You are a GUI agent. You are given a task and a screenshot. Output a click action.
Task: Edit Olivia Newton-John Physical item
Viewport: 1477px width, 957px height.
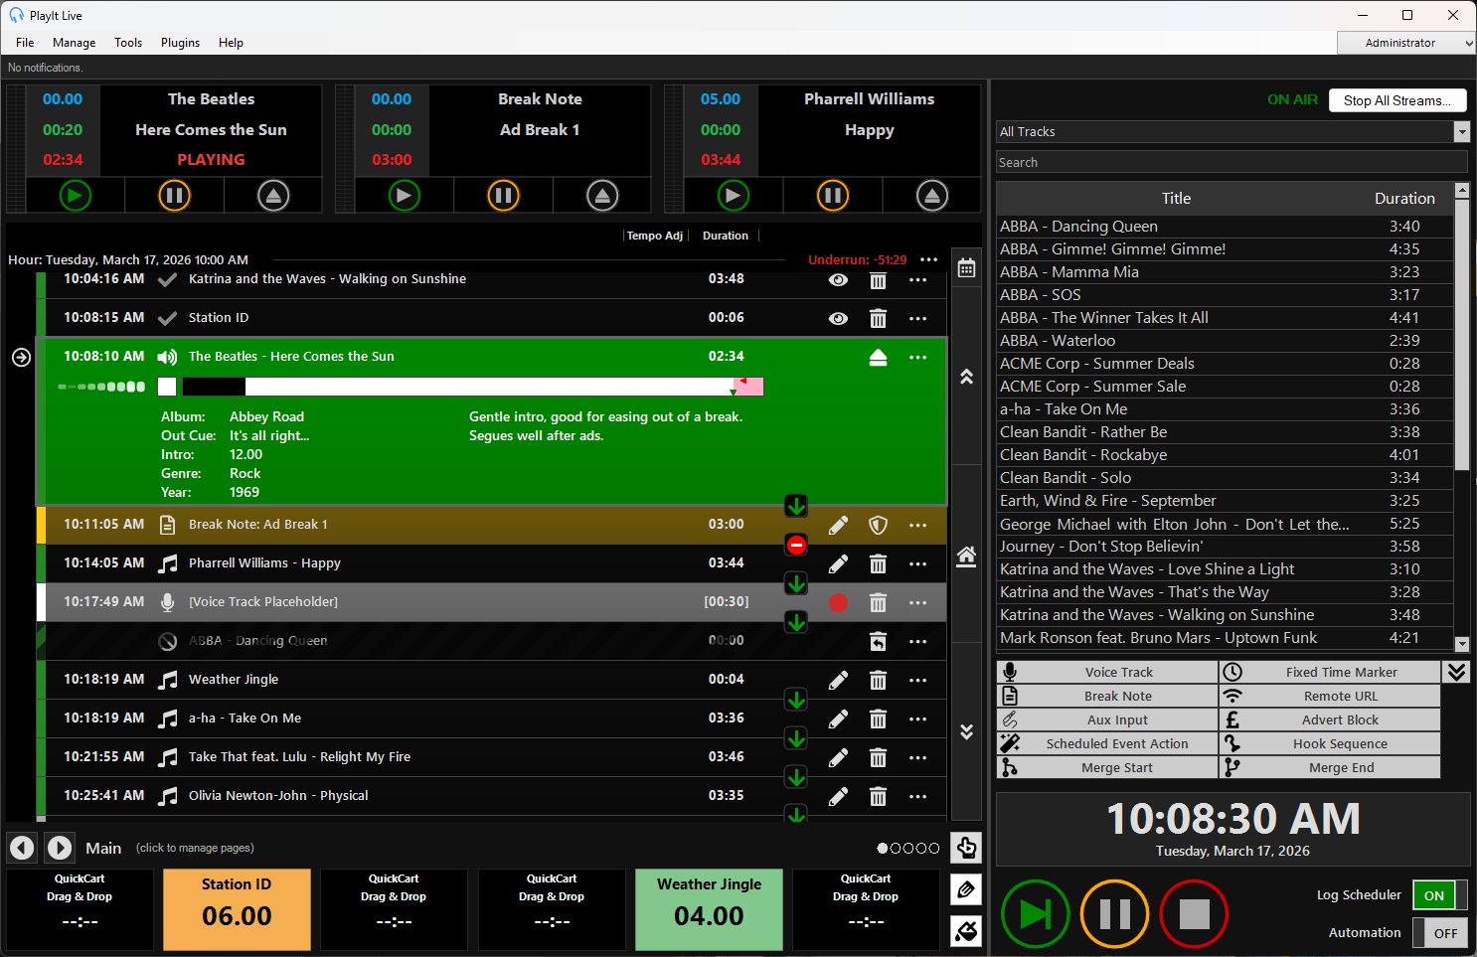tap(839, 796)
